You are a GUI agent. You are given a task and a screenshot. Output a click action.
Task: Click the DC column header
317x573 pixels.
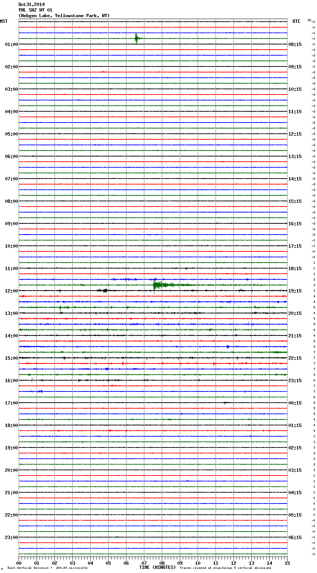click(x=310, y=20)
